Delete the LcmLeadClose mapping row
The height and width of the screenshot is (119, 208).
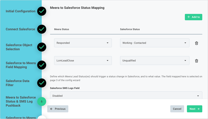pyautogui.click(x=197, y=61)
